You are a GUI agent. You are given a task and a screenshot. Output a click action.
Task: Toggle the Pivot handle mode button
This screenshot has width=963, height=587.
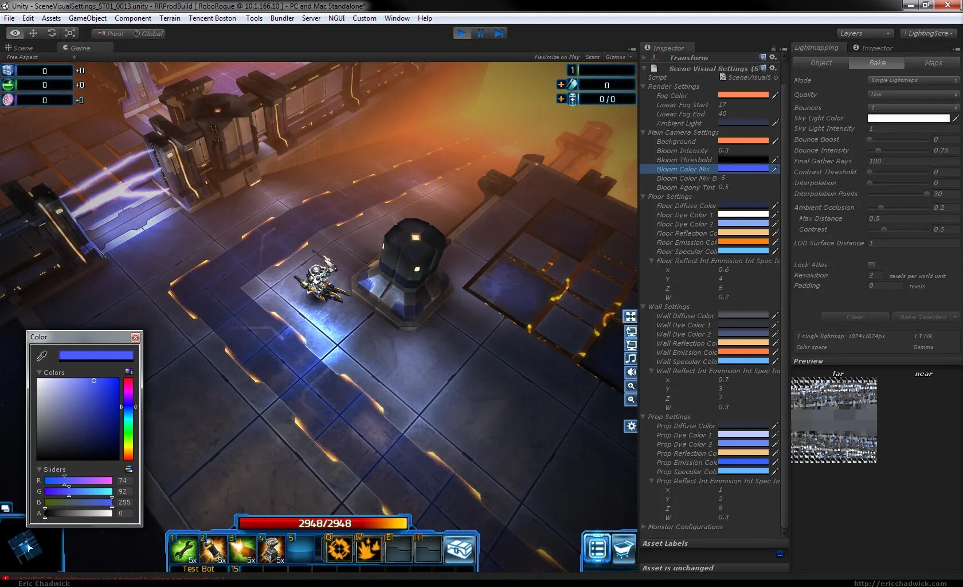point(111,33)
